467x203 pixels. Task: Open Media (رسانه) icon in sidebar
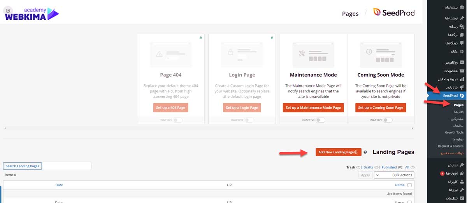462,26
